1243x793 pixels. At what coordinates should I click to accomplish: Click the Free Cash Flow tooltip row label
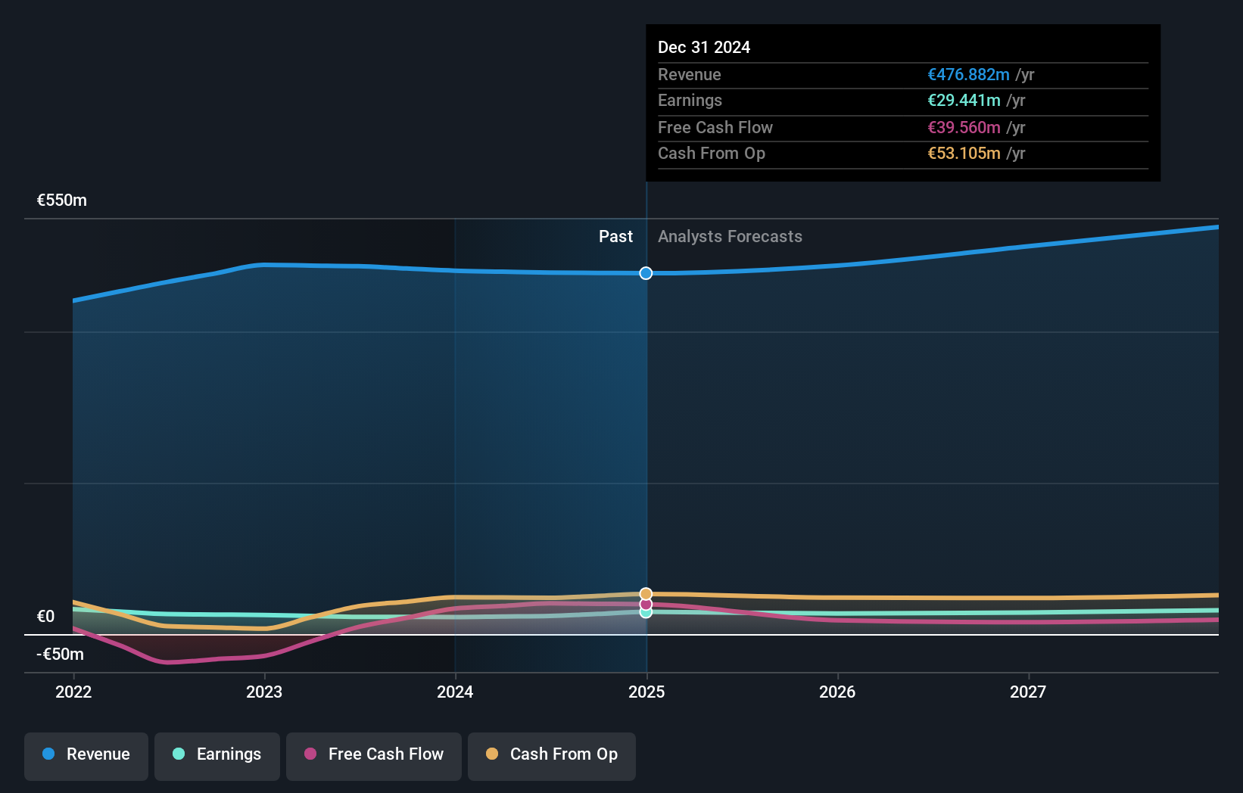(715, 128)
